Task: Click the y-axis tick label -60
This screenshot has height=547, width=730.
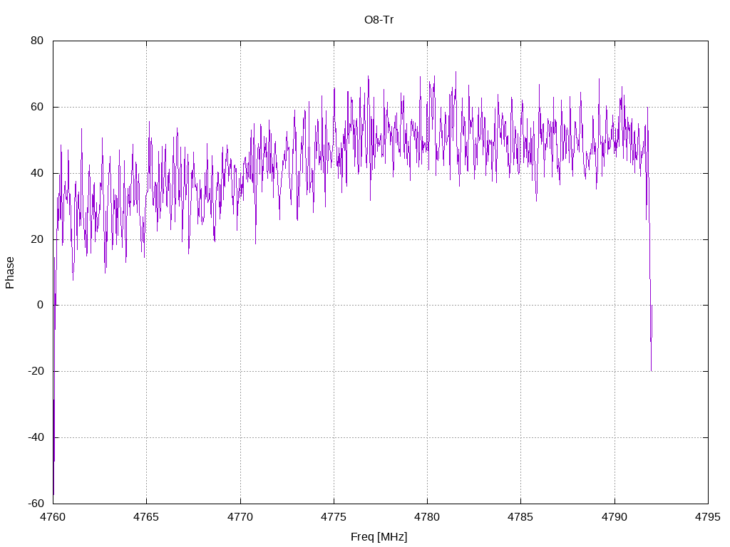Action: click(36, 504)
